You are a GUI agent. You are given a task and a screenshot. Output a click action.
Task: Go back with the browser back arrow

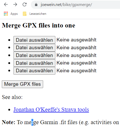(x=6, y=4)
